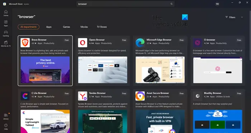Switch to the TV Shows tab
This screenshot has height=133, width=251.
[102, 27]
